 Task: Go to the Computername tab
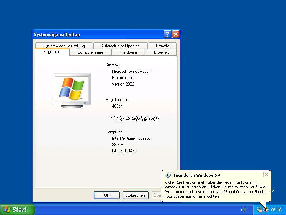click(90, 52)
